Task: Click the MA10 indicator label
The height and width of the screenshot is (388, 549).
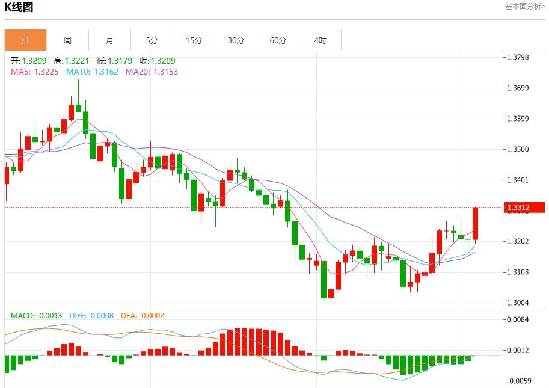Action: (93, 72)
